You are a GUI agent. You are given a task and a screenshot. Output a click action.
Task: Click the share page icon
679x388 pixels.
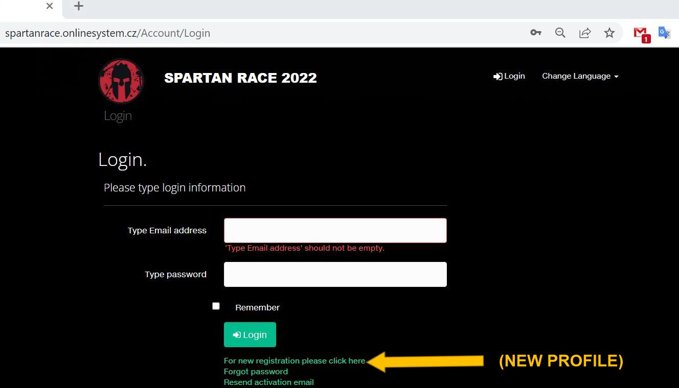584,33
